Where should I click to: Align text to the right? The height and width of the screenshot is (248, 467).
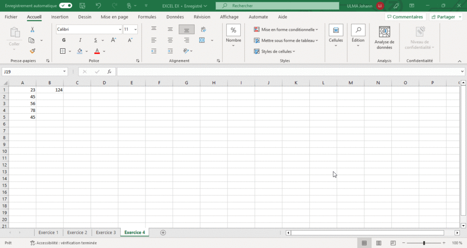[187, 40]
